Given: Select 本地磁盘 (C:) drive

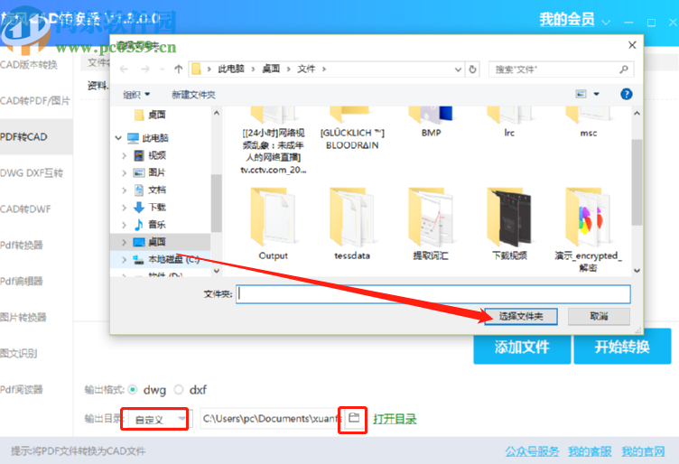Looking at the screenshot, I should (x=166, y=259).
